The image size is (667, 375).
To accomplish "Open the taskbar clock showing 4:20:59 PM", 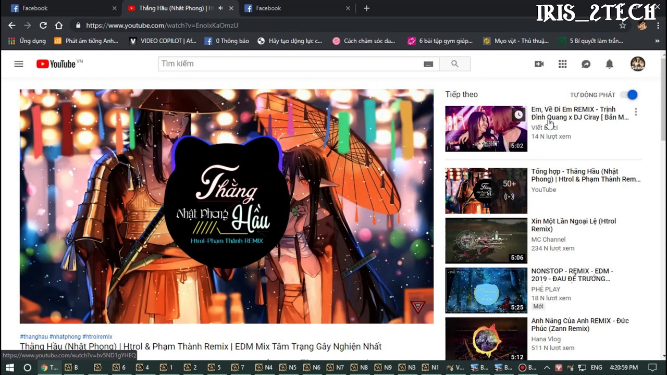I will pos(624,367).
